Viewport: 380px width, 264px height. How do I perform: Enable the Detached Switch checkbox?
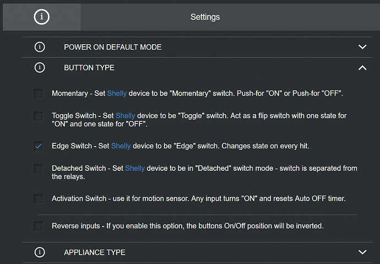coord(39,169)
